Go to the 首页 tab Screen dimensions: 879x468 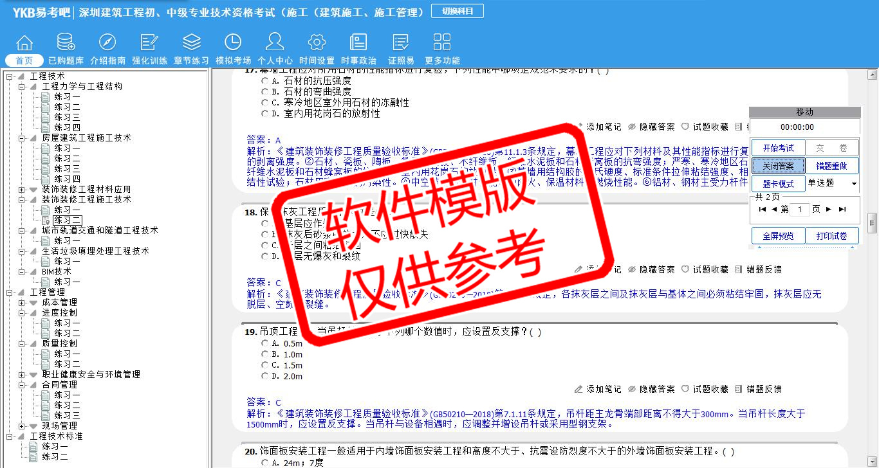(x=24, y=60)
